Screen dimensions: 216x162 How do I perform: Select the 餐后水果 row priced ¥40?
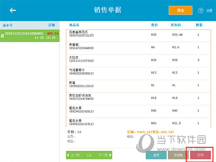(138, 111)
